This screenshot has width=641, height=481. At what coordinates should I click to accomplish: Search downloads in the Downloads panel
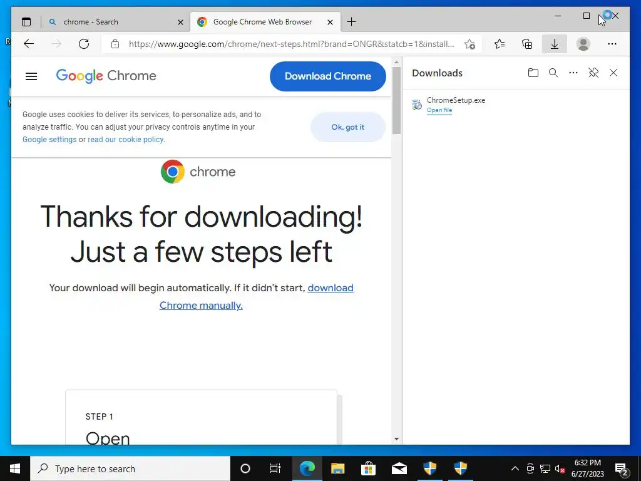pyautogui.click(x=553, y=73)
